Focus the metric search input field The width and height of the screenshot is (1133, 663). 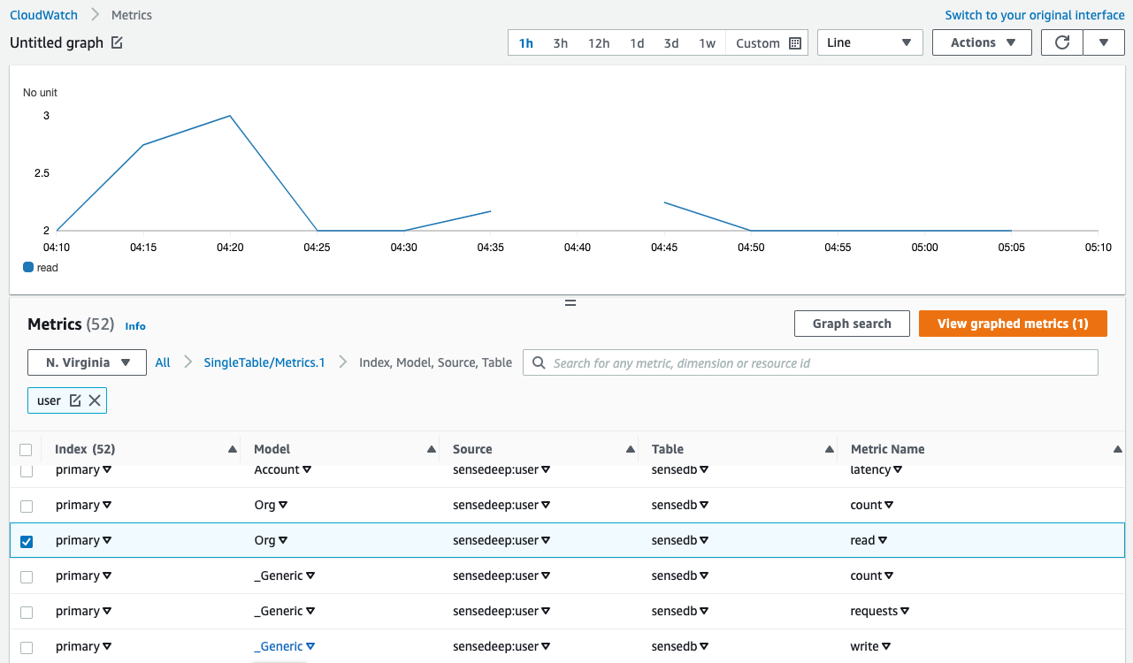pos(811,362)
